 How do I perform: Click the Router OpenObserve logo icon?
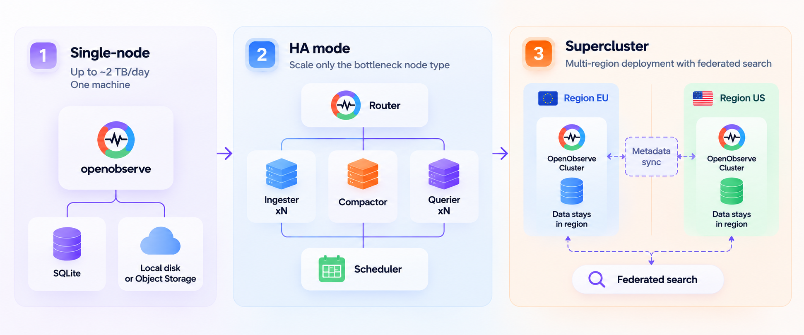346,105
